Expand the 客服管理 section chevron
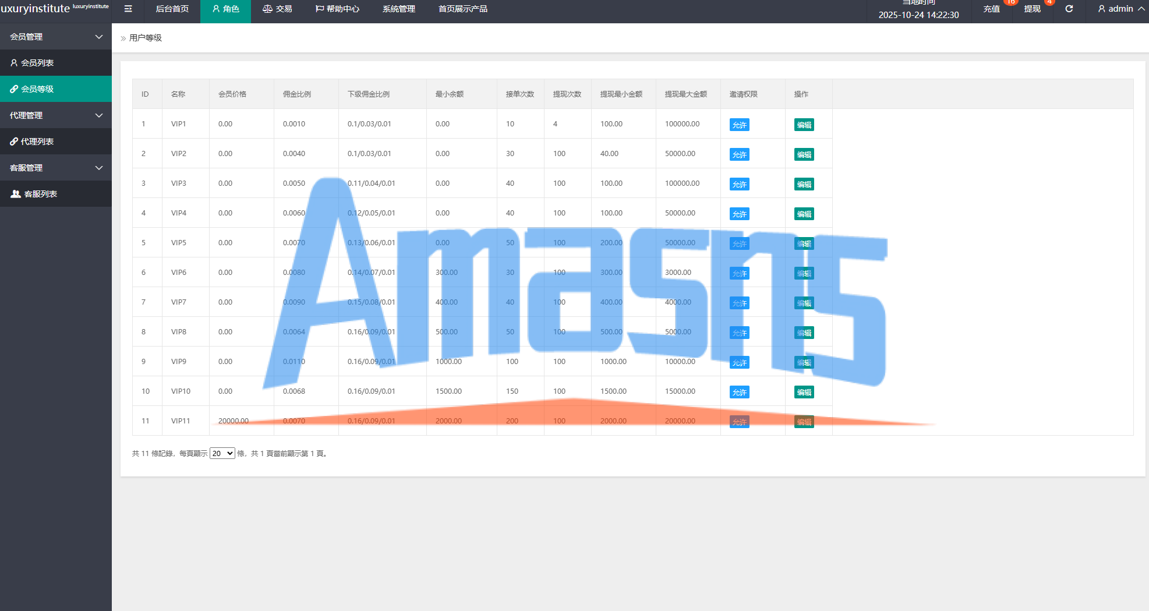Image resolution: width=1149 pixels, height=611 pixels. pos(99,168)
